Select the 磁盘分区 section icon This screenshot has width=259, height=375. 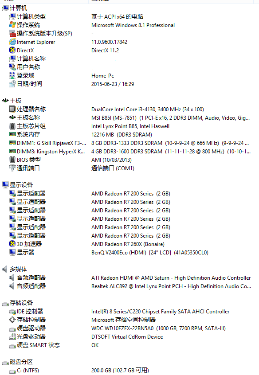pyautogui.click(x=5, y=363)
